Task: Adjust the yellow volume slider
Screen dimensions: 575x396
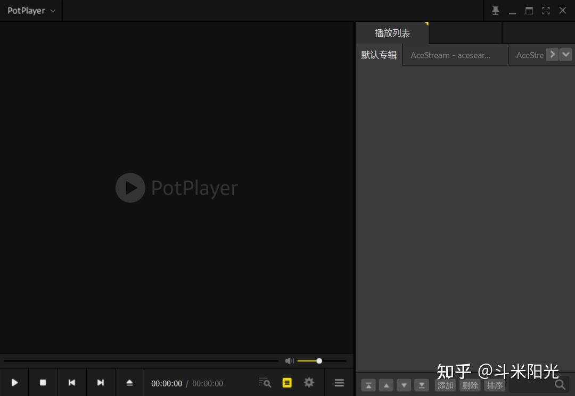Action: [x=322, y=361]
